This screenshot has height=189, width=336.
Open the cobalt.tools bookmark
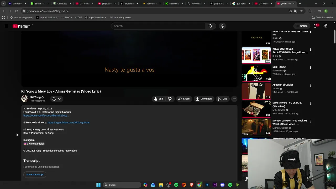point(47,18)
